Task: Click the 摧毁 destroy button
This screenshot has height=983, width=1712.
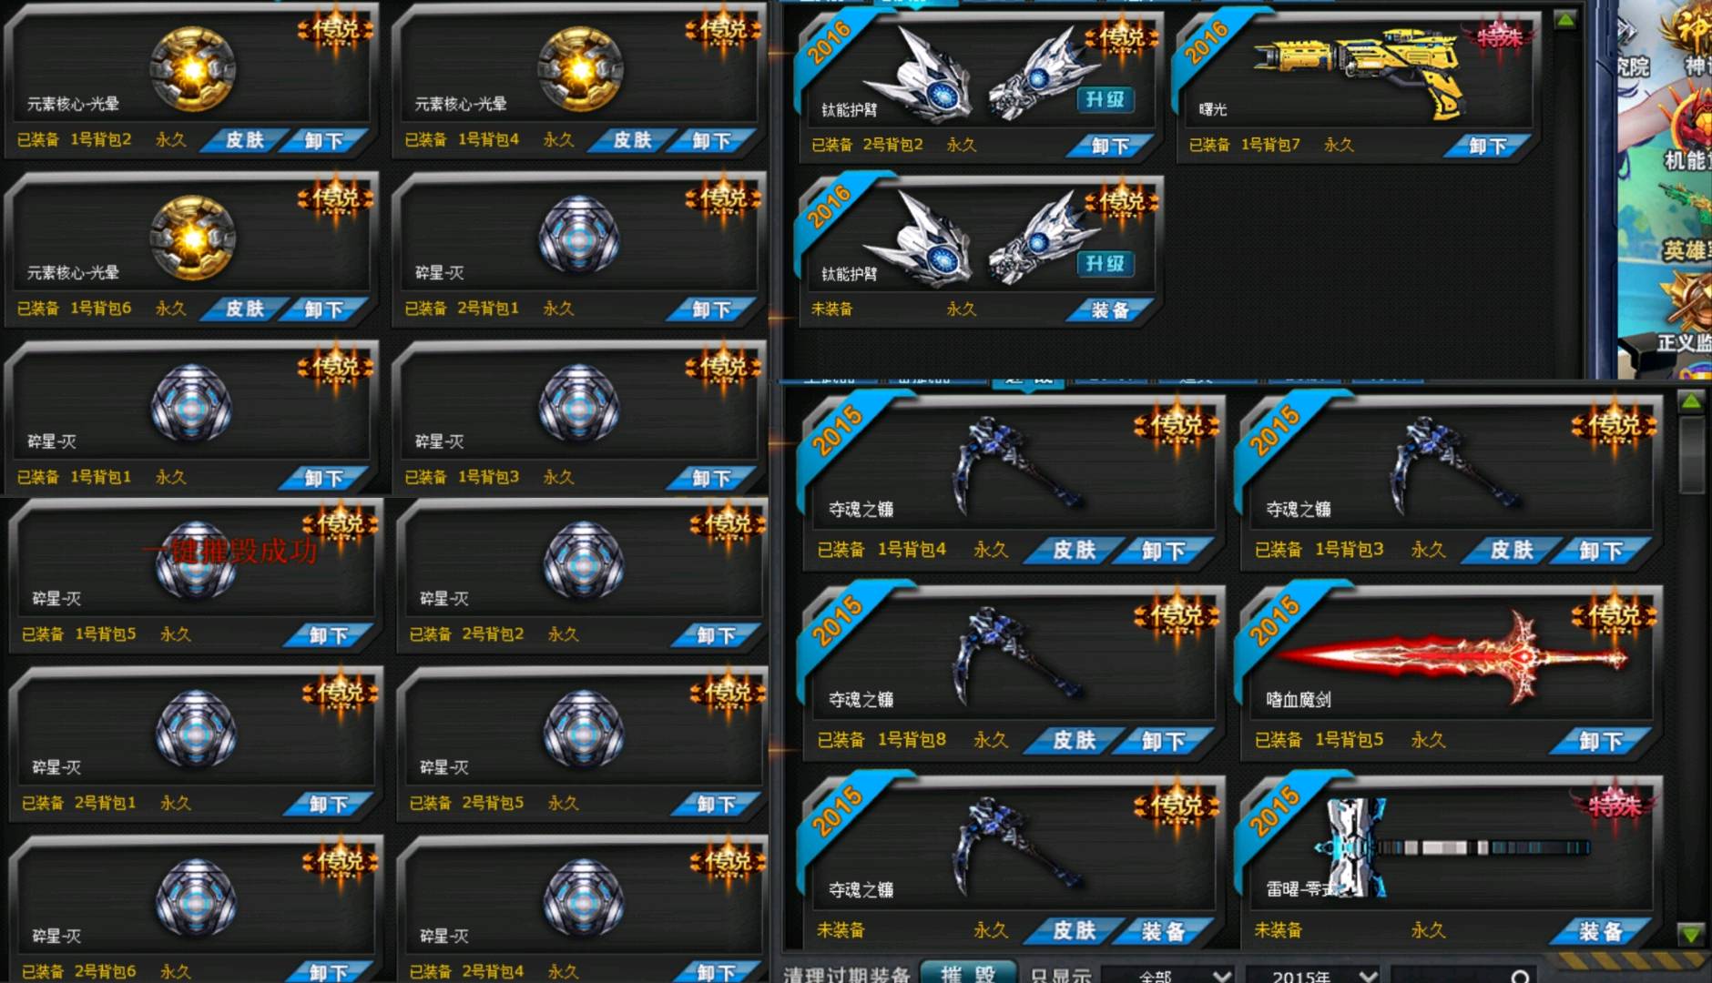Action: pyautogui.click(x=968, y=973)
